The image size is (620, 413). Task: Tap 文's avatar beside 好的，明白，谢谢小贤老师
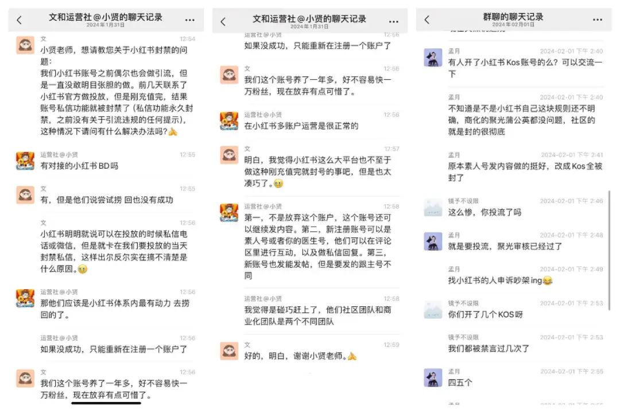229,350
